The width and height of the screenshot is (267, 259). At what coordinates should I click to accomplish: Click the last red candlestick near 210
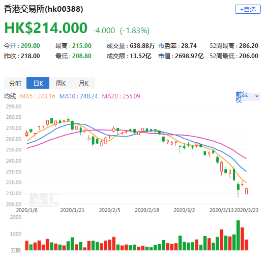pos(246,191)
